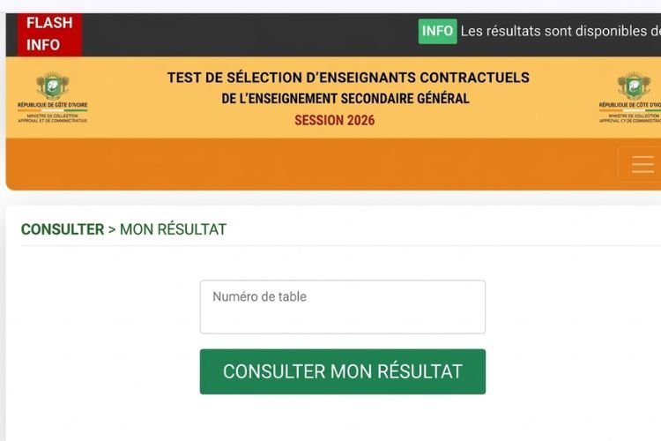
Task: Click the right Côte d'Ivoire coat of arms
Action: tap(633, 86)
